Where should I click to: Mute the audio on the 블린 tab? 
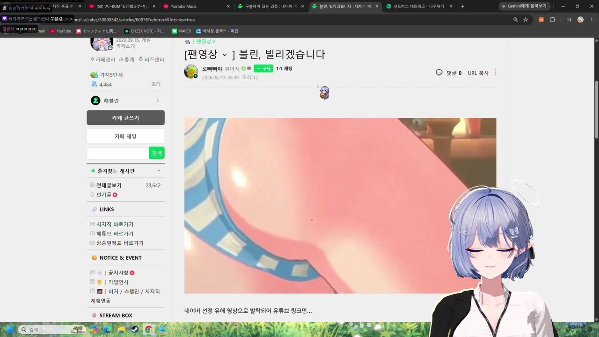point(369,6)
